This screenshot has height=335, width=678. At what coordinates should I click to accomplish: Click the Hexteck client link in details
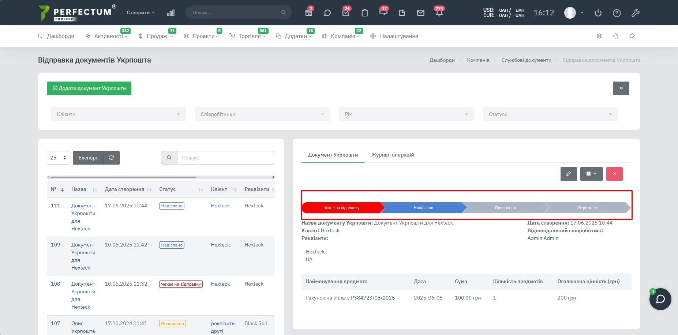[330, 230]
